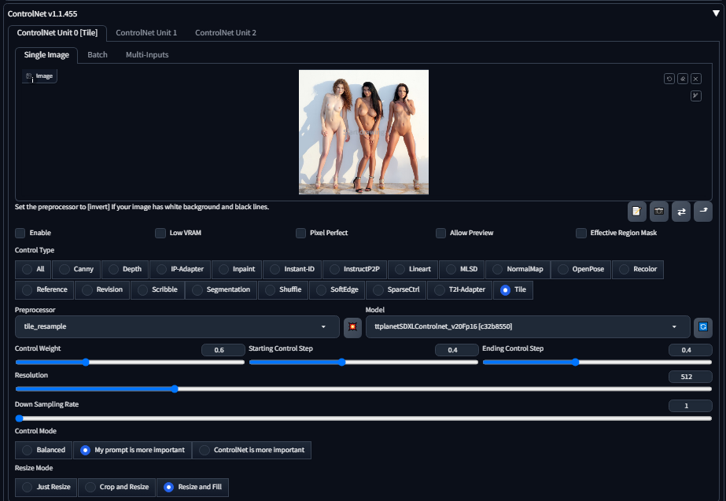Viewport: 726px width, 501px height.
Task: Set Resize Mode to Just Resize
Action: tap(46, 487)
